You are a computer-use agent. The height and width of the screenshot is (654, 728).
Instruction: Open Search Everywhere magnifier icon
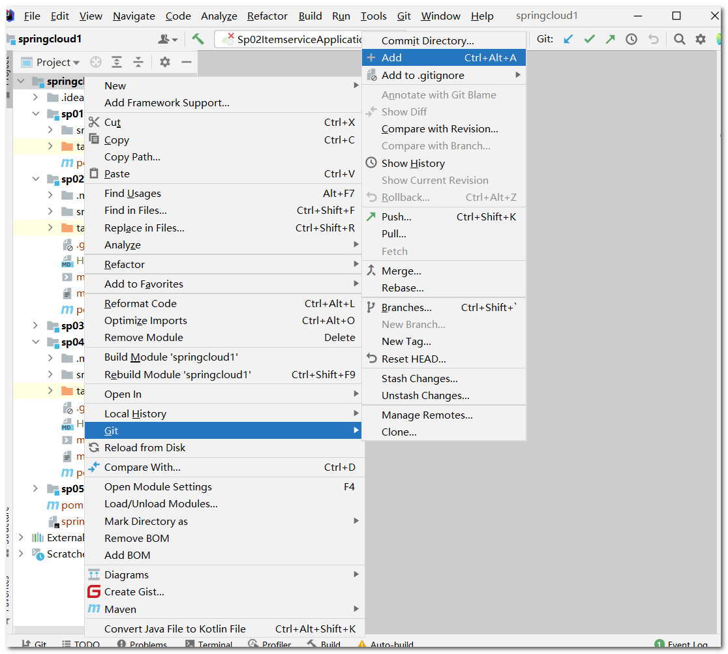679,39
